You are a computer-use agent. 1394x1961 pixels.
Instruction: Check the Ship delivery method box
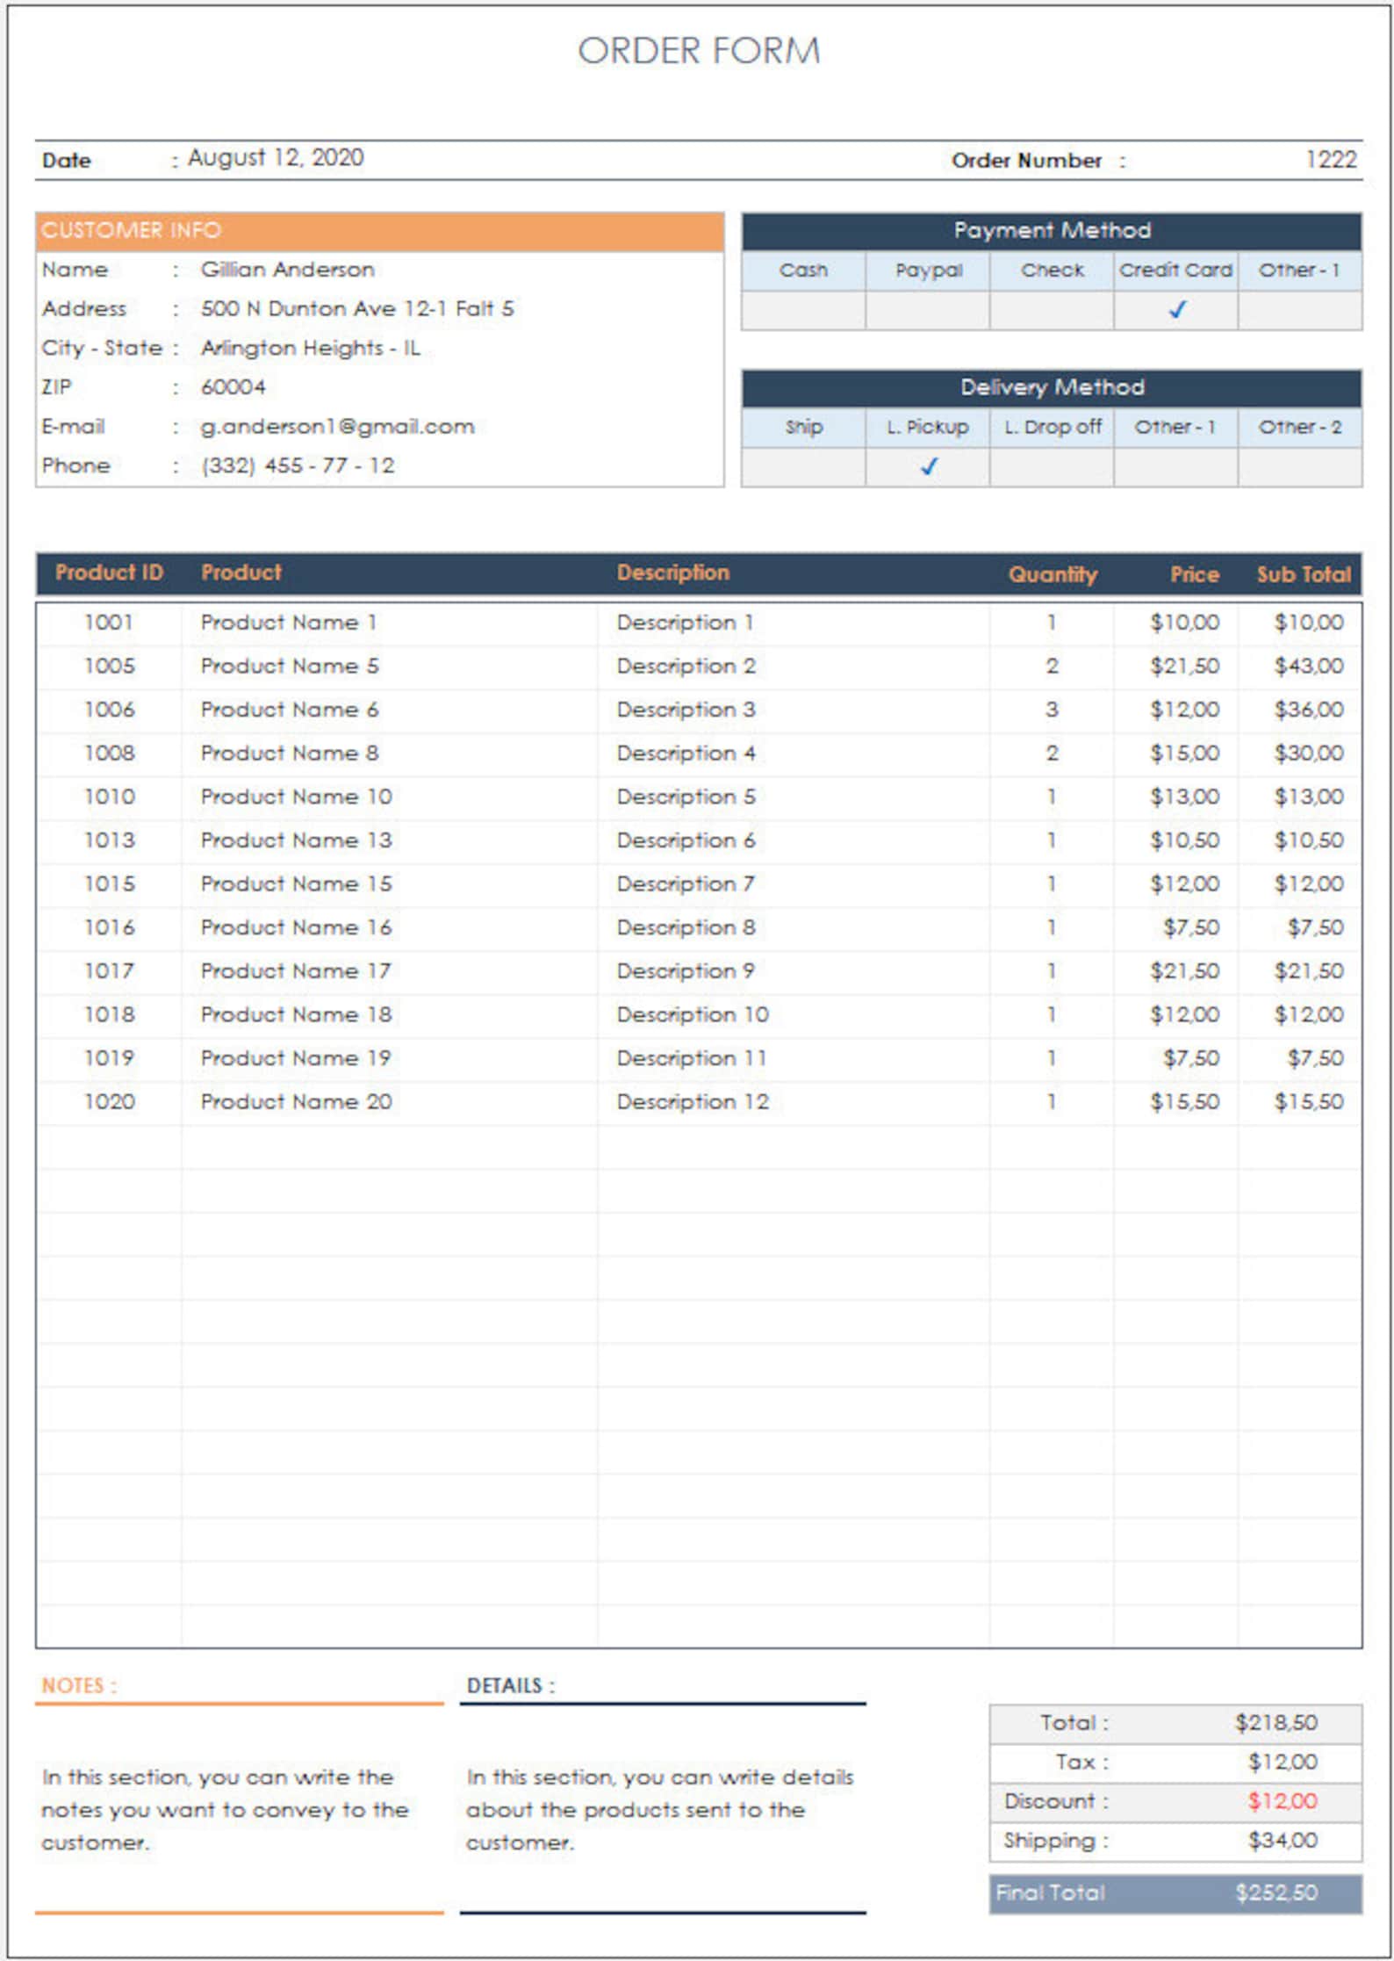click(x=803, y=467)
